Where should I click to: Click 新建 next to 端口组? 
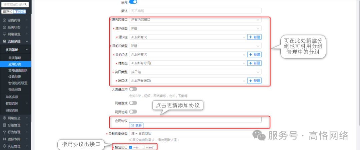coord(255,81)
